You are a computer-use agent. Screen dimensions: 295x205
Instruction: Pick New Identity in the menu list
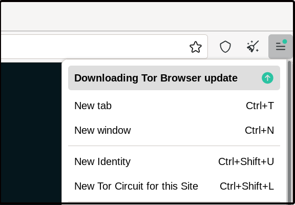pyautogui.click(x=174, y=161)
